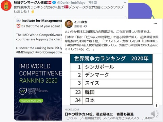Toggle the speaker sound icon

point(155,114)
